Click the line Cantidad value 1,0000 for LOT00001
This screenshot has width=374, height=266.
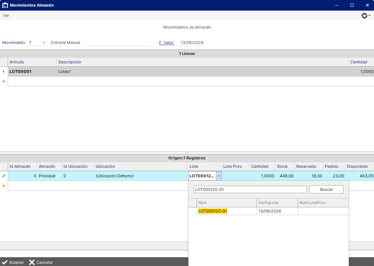coord(361,71)
